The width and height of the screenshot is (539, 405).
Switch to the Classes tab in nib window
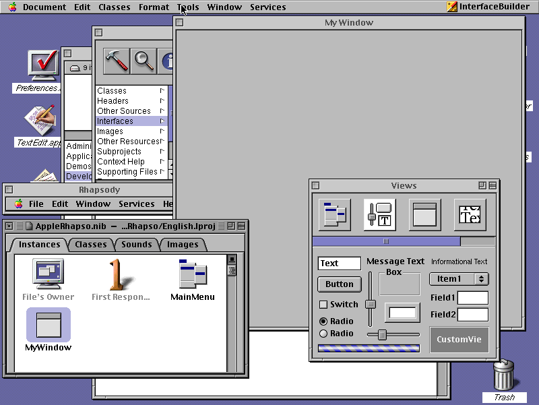tap(91, 245)
